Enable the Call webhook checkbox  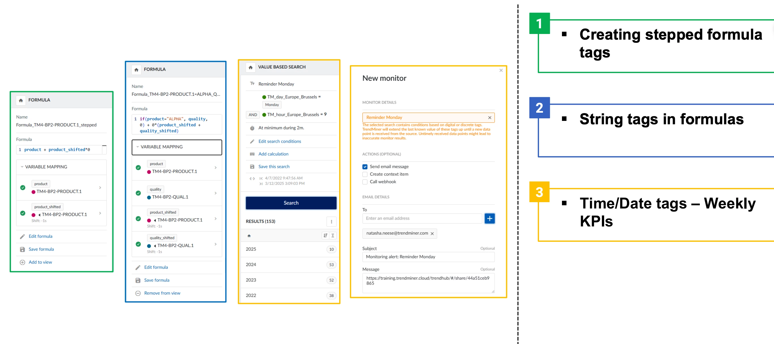pos(365,182)
